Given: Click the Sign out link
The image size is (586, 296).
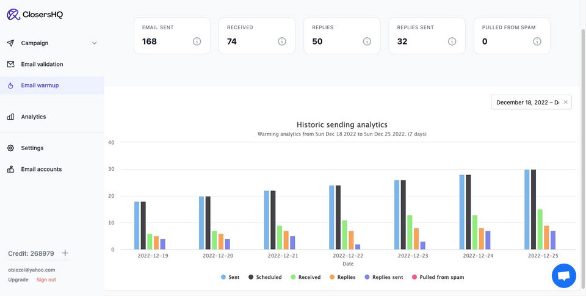Looking at the screenshot, I should tap(46, 280).
